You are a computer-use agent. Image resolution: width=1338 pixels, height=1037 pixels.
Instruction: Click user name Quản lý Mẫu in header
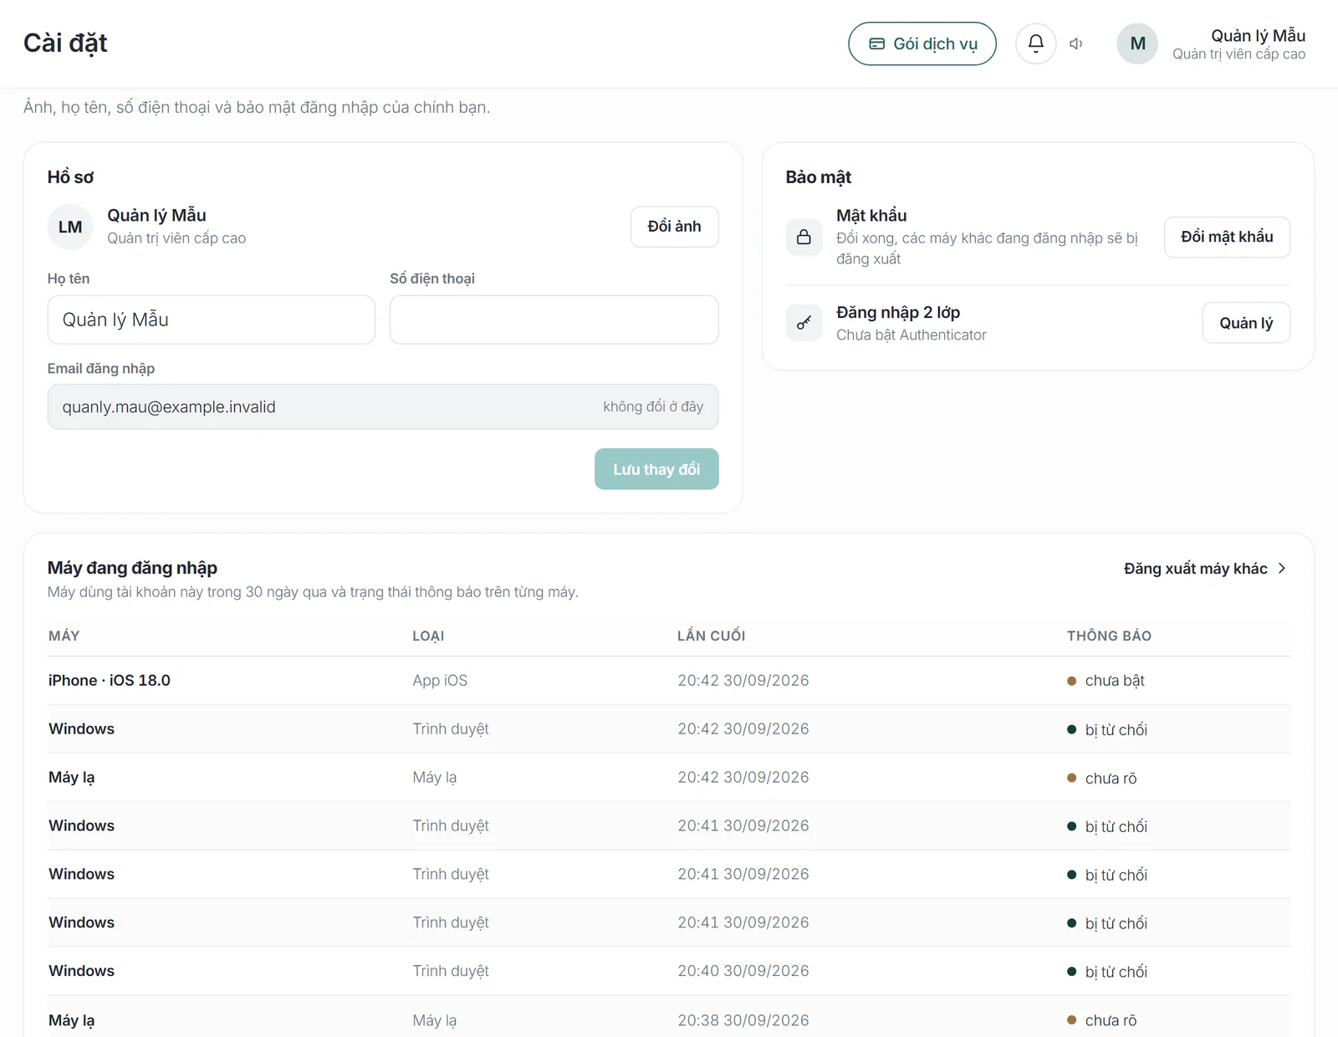(x=1259, y=35)
